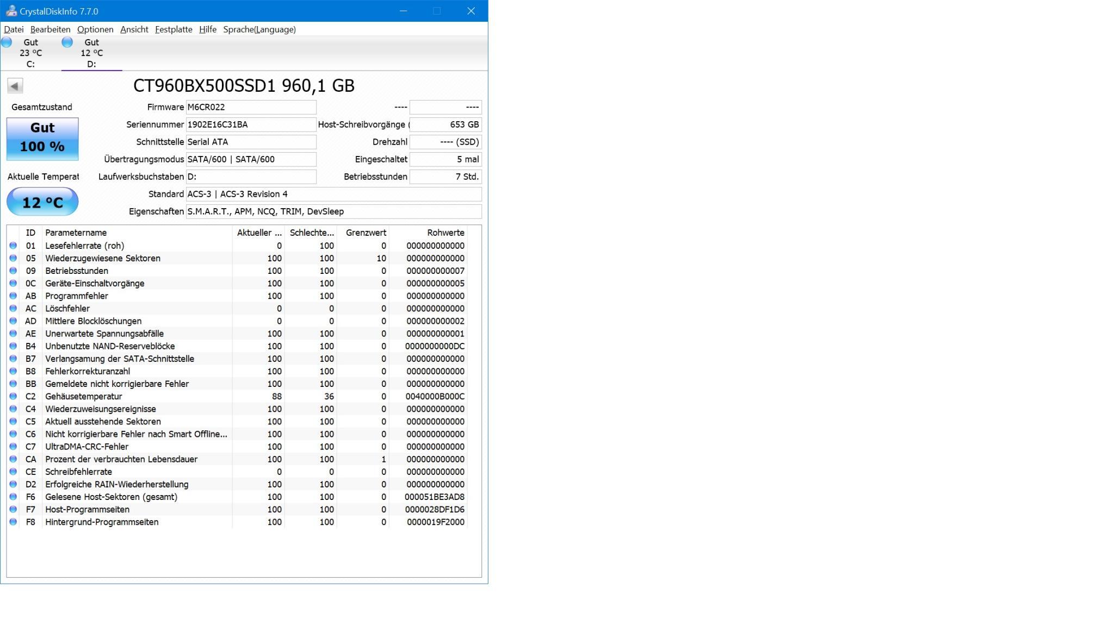
Task: Click the Übertragungsmodus field SATA/600
Action: [x=251, y=159]
